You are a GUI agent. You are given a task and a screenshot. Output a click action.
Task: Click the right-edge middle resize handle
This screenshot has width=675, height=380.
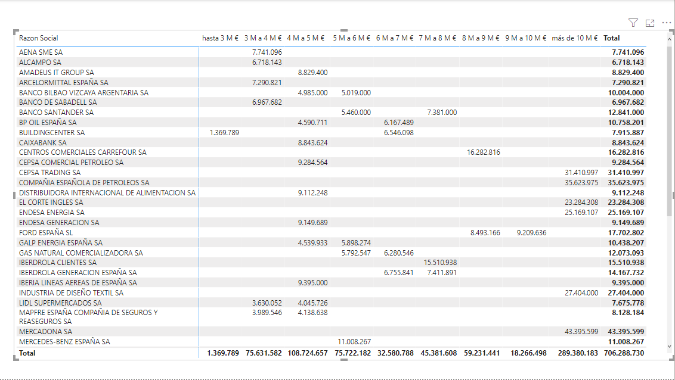click(673, 195)
